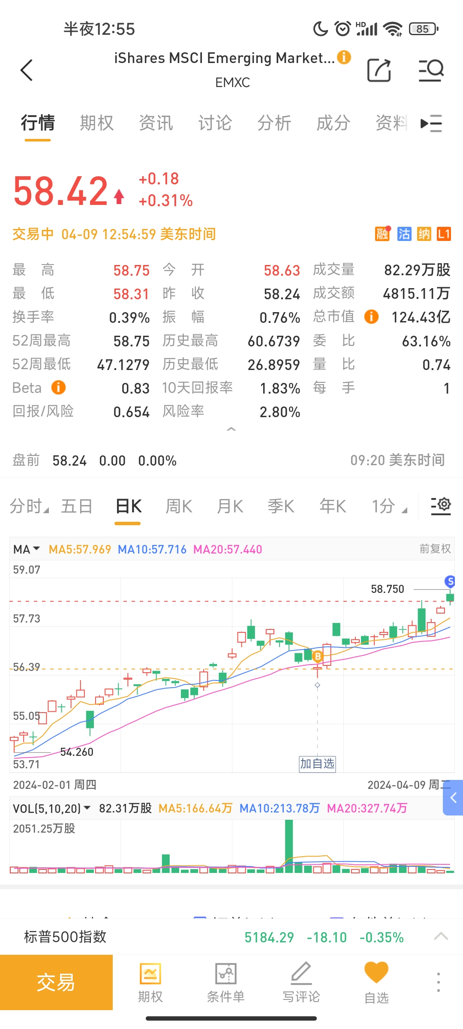Switch to the 分析 analysis tab
This screenshot has width=463, height=1029.
[274, 123]
